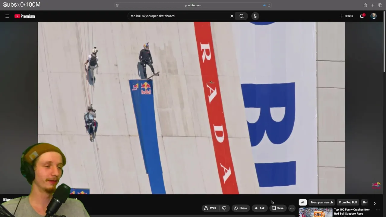Click the magnifier search button
Image resolution: width=386 pixels, height=217 pixels.
242,16
